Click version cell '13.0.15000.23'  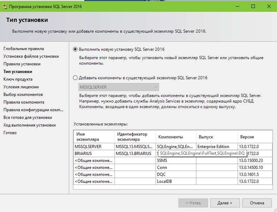point(255,160)
